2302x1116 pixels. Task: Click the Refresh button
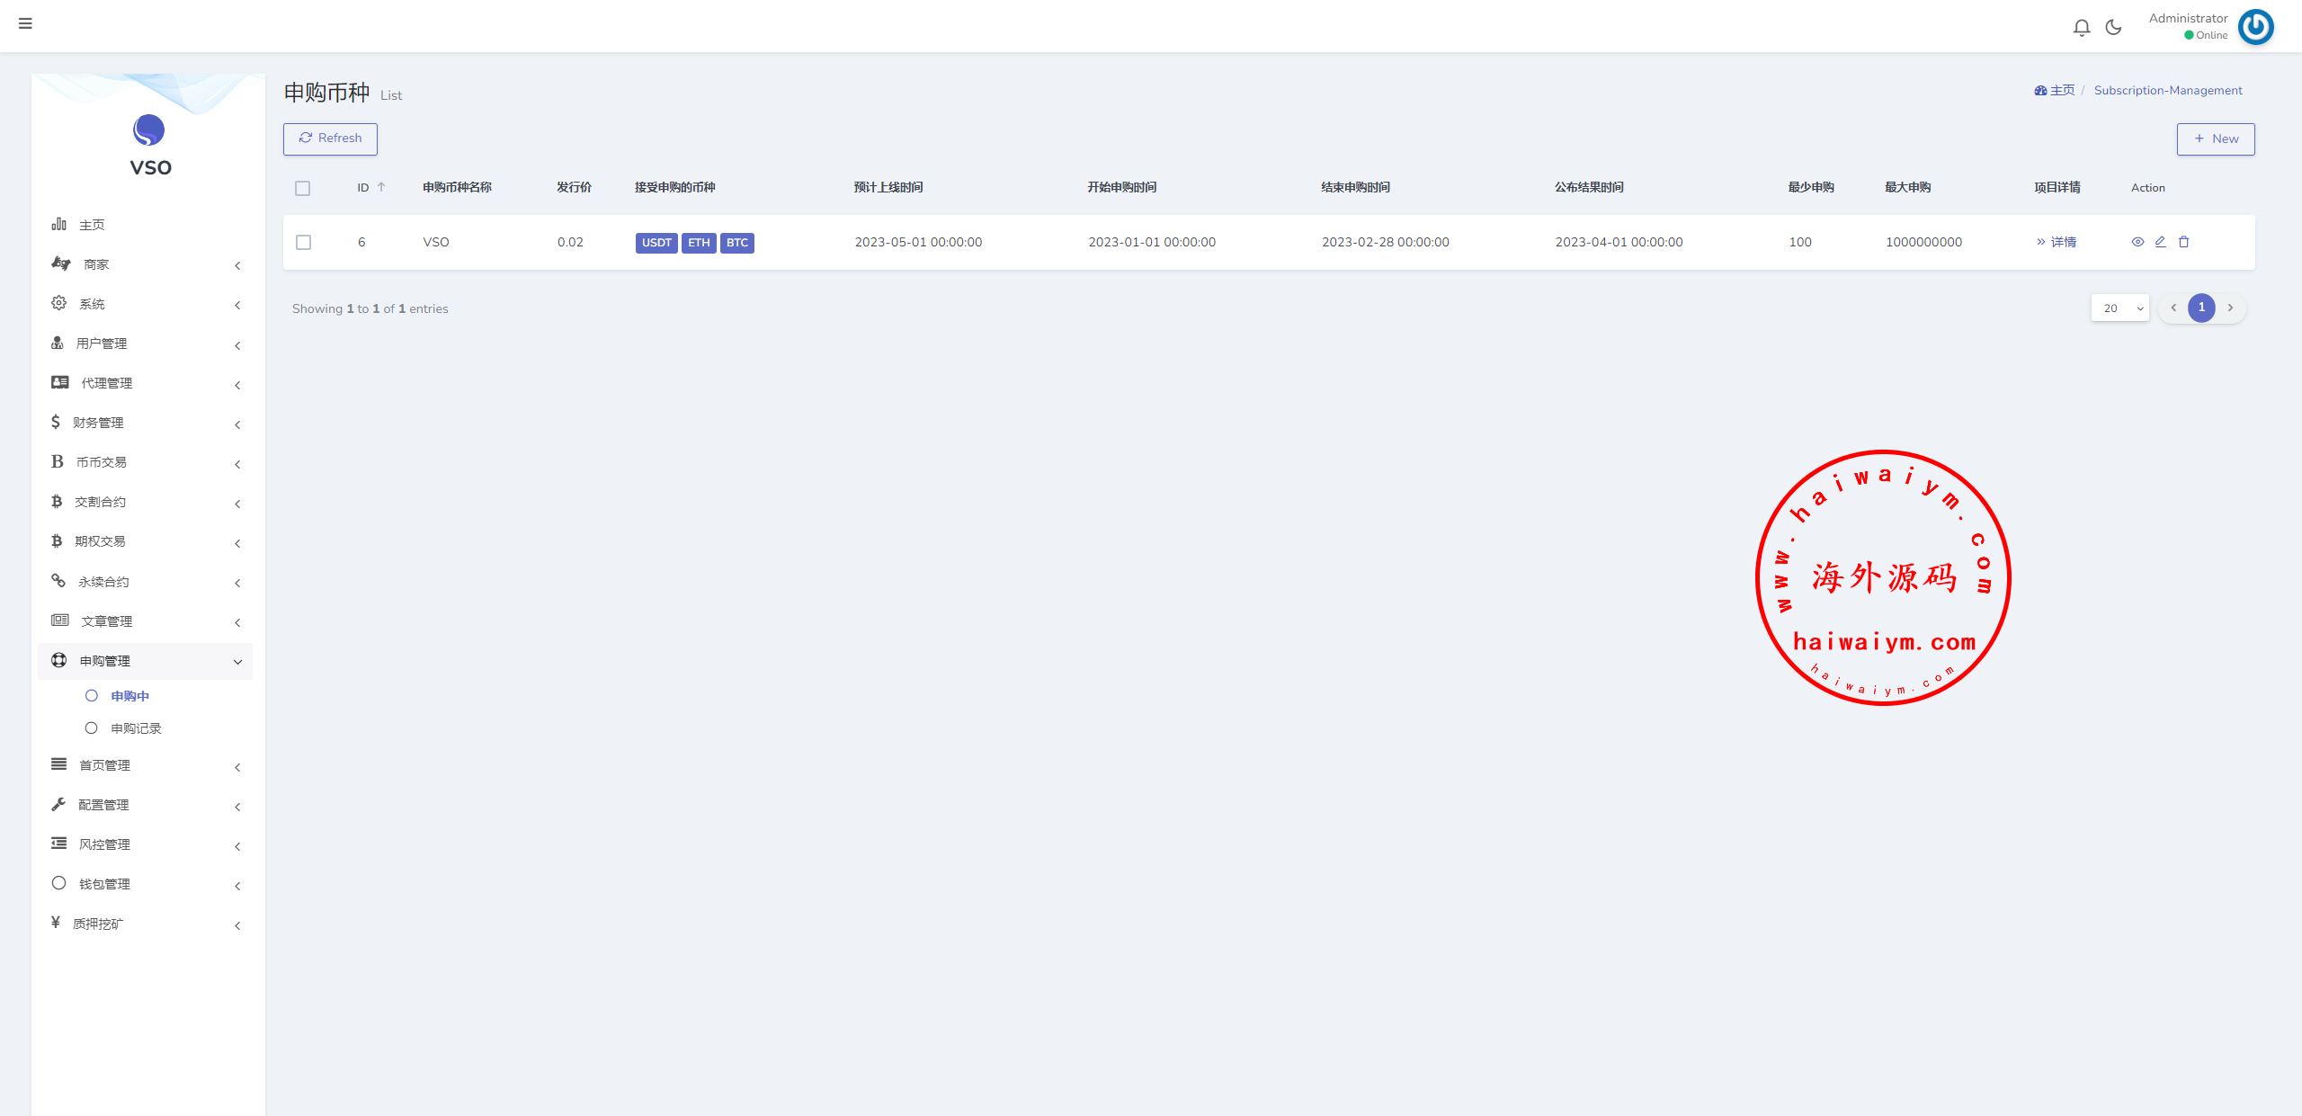point(330,138)
